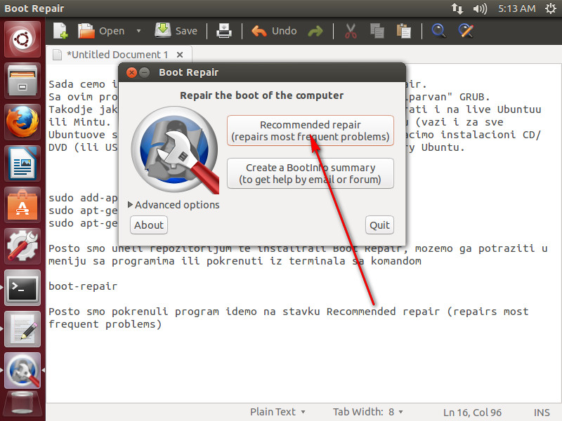This screenshot has height=421, width=562.
Task: Open the Terminal from the launcher
Action: pyautogui.click(x=22, y=288)
